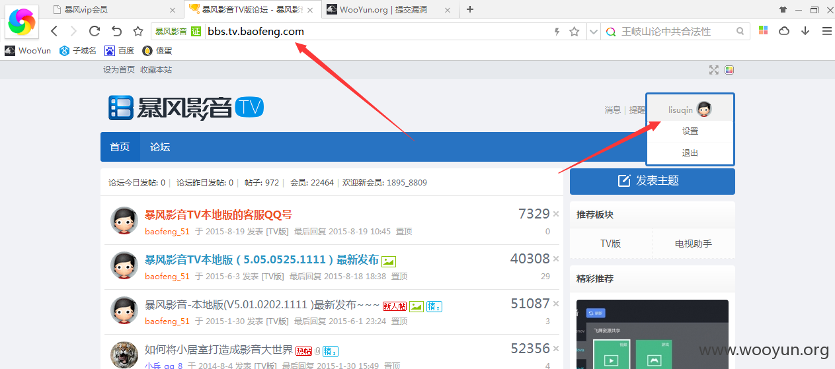Close the 暴风vip会员 tab
Image resolution: width=835 pixels, height=369 pixels.
(x=173, y=10)
